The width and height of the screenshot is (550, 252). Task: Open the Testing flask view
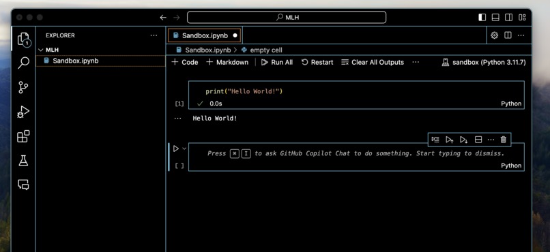tap(23, 161)
